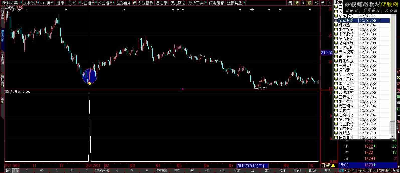
Task: Open the 分价 bottom-right tab
Action: (x=354, y=171)
